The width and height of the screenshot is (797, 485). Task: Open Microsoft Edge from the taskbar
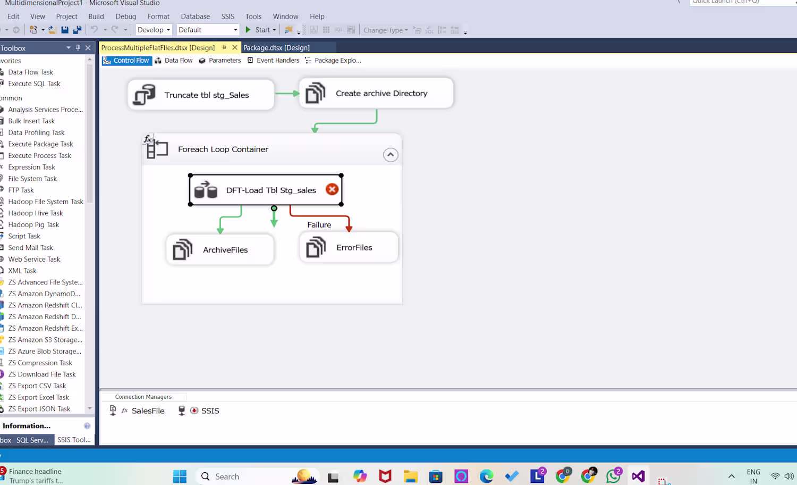pos(486,476)
